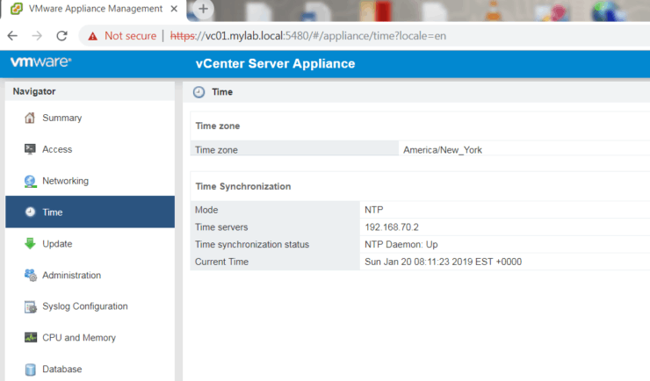Go to the Syslog Configuration section
The height and width of the screenshot is (381, 650).
click(84, 306)
